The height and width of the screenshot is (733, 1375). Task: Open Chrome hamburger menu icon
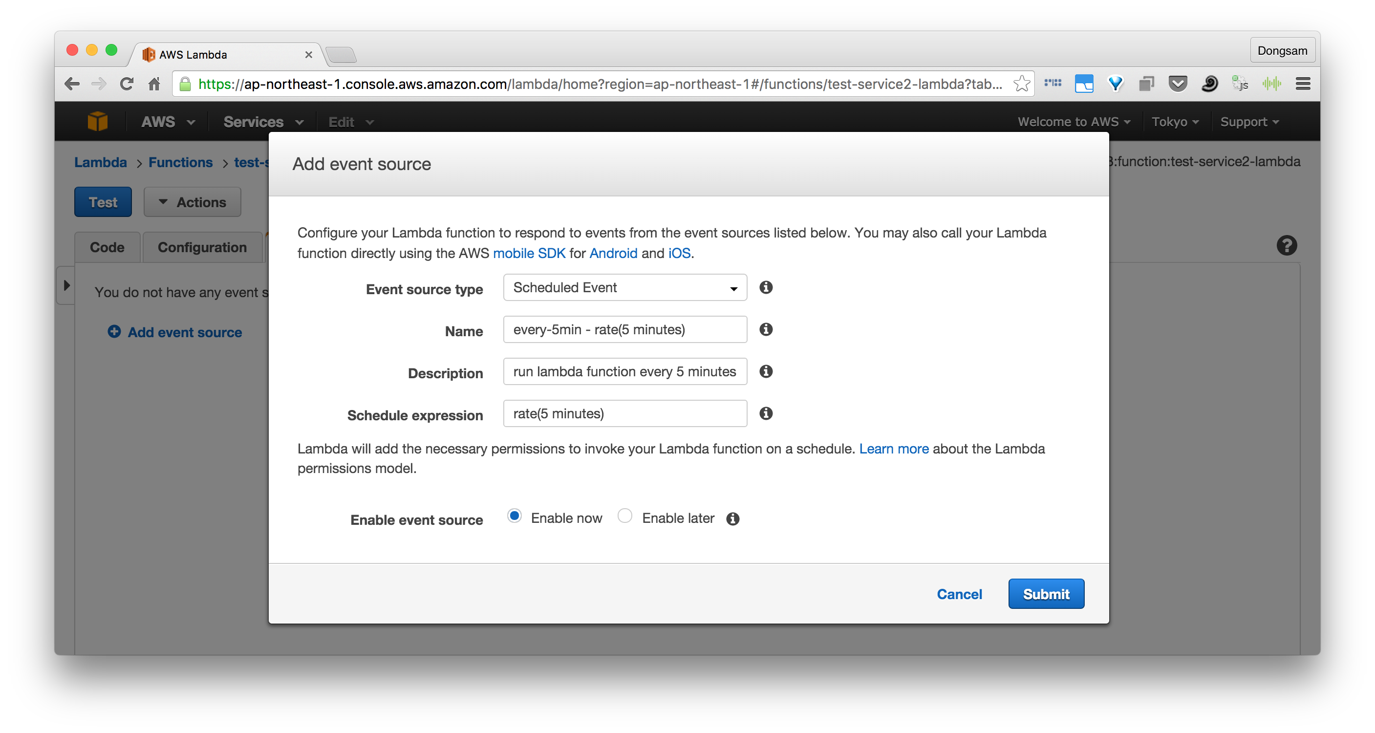click(x=1302, y=84)
